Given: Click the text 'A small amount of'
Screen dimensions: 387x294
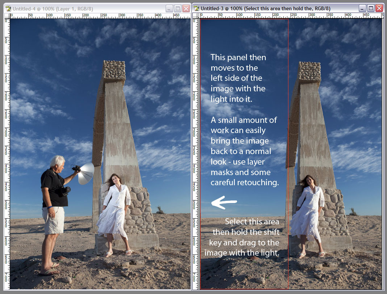Looking at the screenshot, I should pos(244,120).
